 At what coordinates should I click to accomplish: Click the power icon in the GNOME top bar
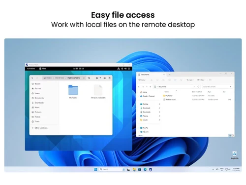(x=129, y=69)
